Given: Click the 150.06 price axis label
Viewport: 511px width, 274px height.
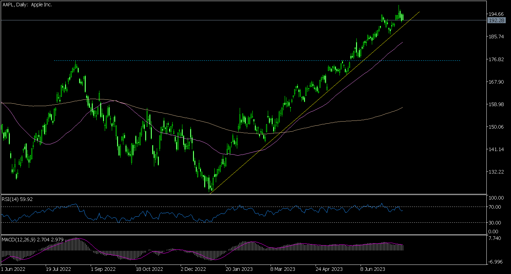Looking at the screenshot, I should [496, 127].
